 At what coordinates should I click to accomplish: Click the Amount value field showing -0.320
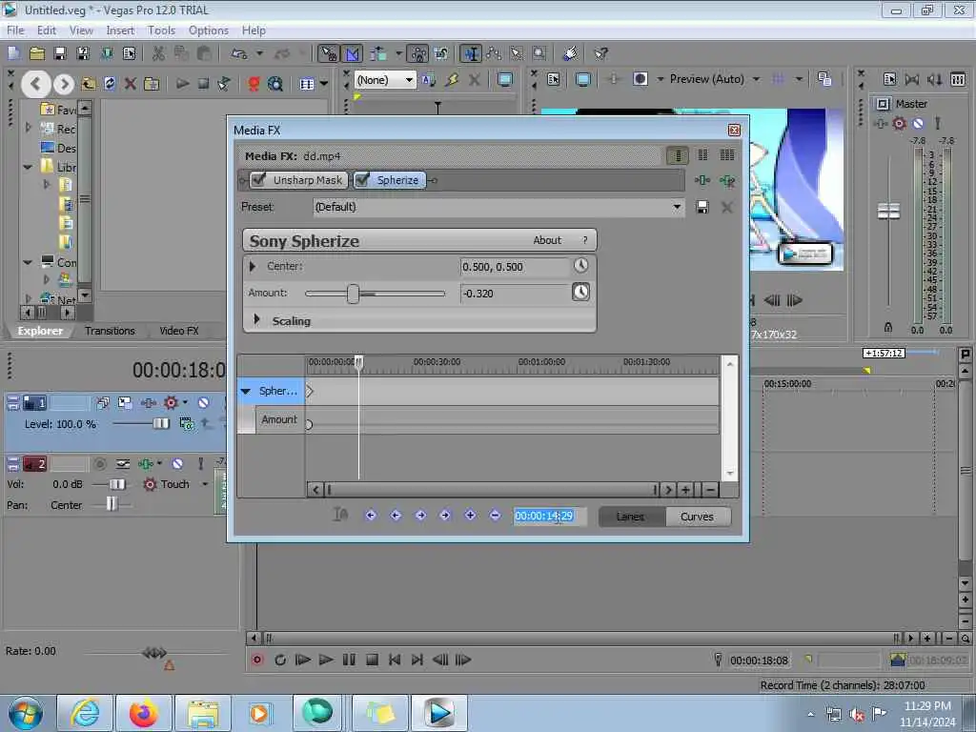click(515, 294)
